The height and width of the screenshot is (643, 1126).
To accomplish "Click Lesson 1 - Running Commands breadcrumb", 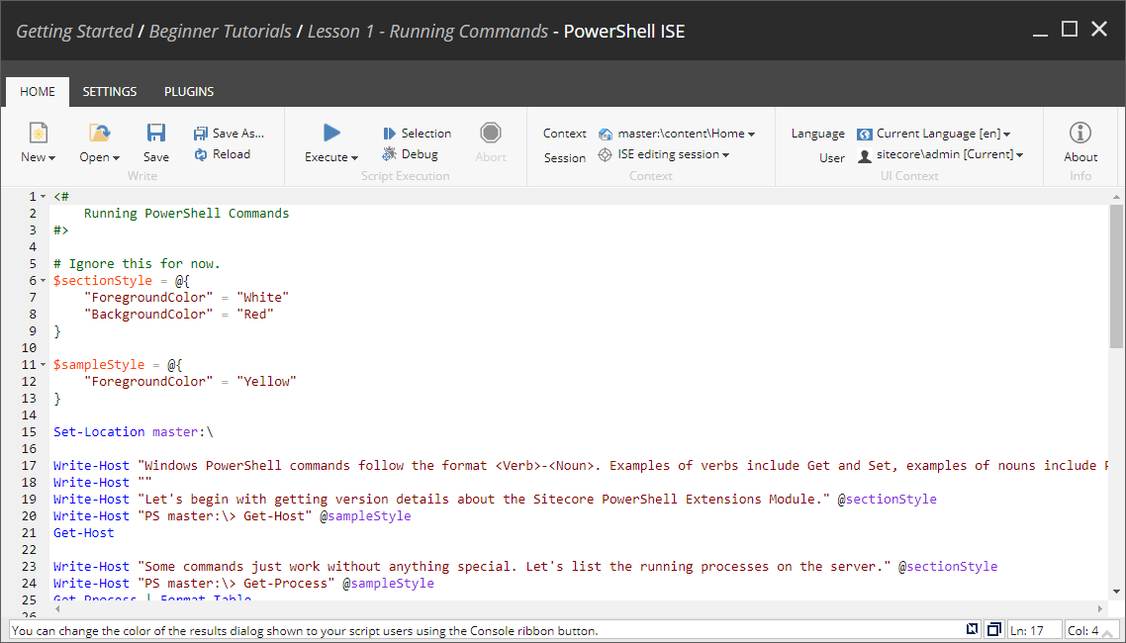I will click(x=428, y=32).
